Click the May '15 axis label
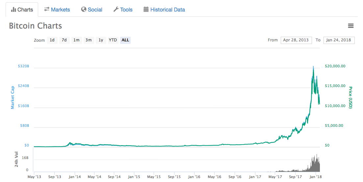The width and height of the screenshot is (363, 182). pyautogui.click(x=154, y=177)
